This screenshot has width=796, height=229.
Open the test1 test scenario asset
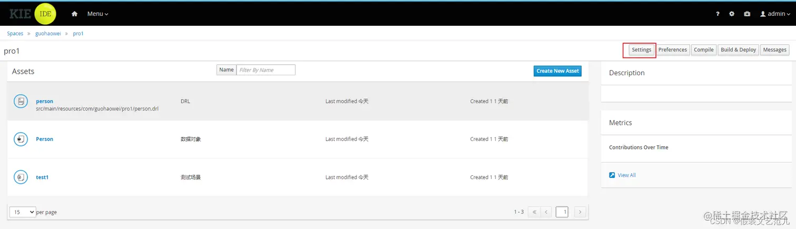[42, 177]
